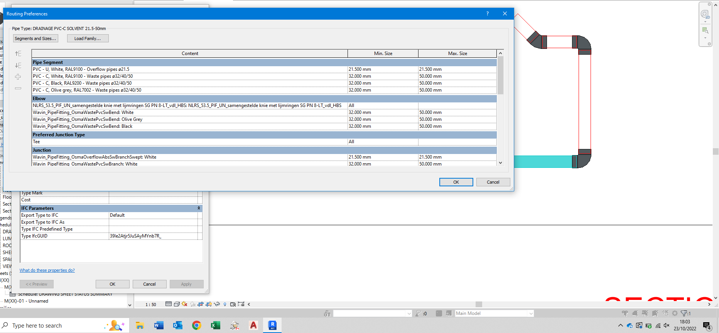Click OK in the Type Properties dialog
The width and height of the screenshot is (719, 333).
113,284
